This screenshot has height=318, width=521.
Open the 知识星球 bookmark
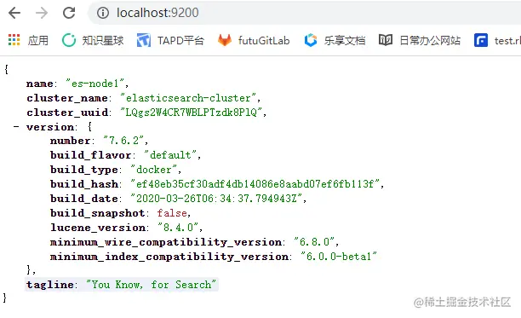(x=103, y=41)
